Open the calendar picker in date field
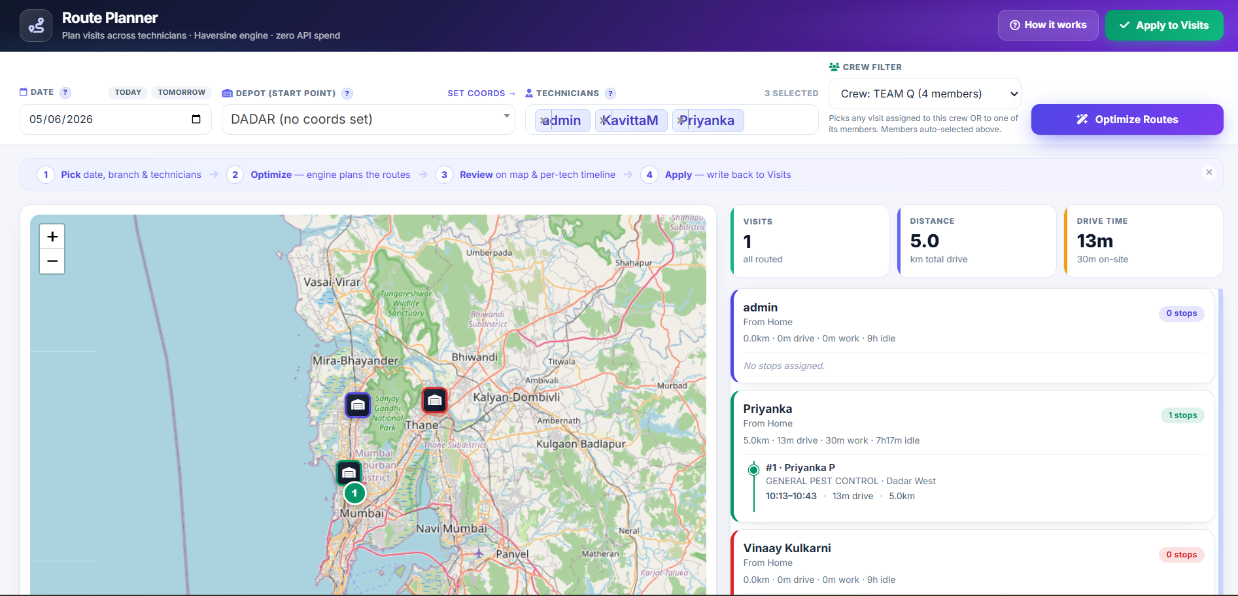Image resolution: width=1238 pixels, height=596 pixels. coord(196,119)
